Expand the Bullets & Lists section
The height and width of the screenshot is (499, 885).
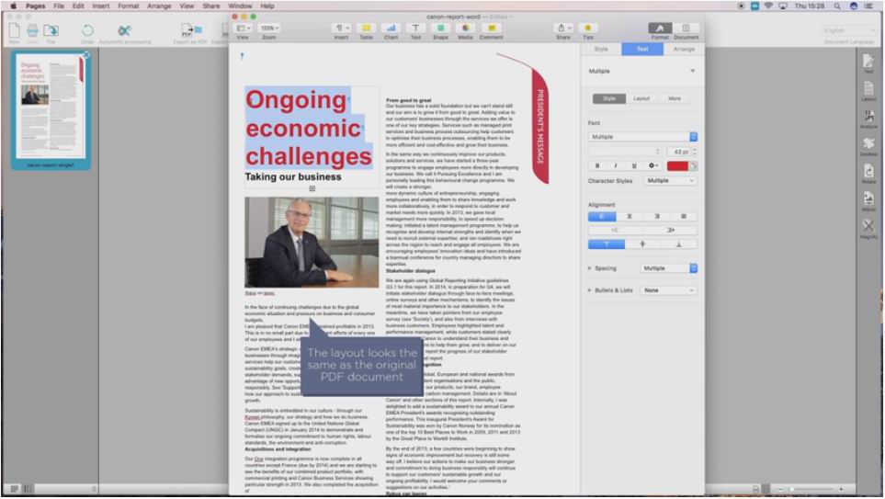point(590,290)
